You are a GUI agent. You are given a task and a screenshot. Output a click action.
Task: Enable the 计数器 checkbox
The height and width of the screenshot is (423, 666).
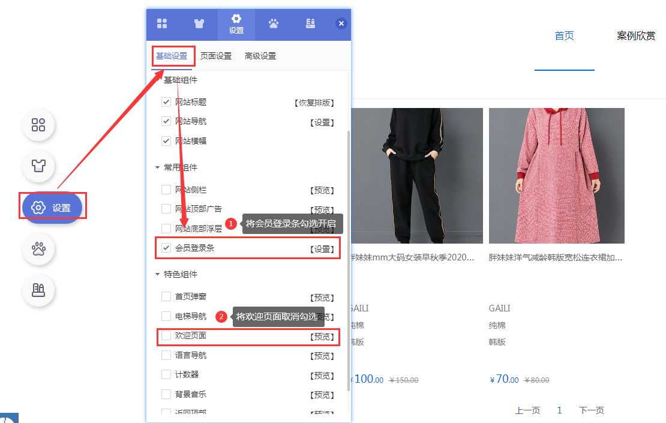[166, 374]
